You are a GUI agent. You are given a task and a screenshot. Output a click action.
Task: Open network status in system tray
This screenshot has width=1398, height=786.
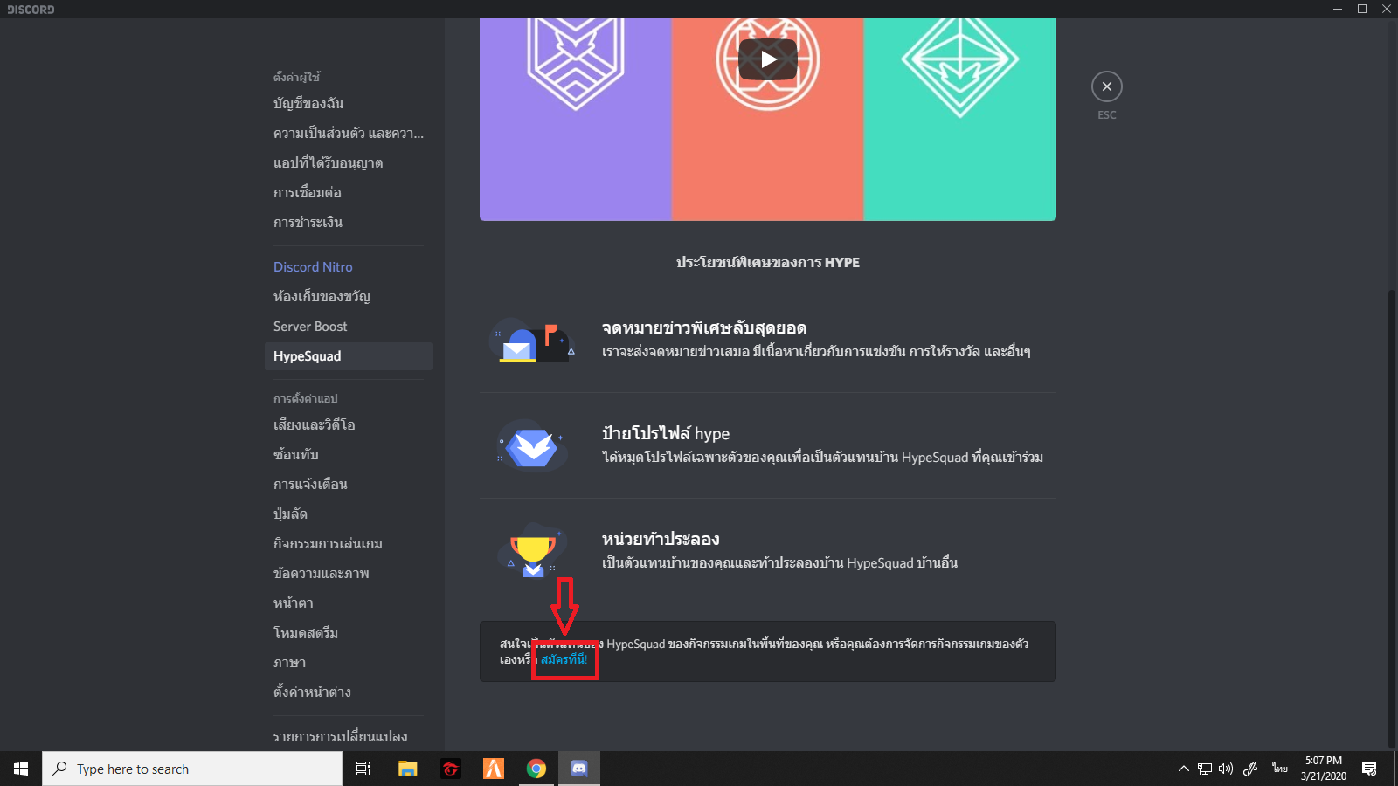tap(1205, 769)
